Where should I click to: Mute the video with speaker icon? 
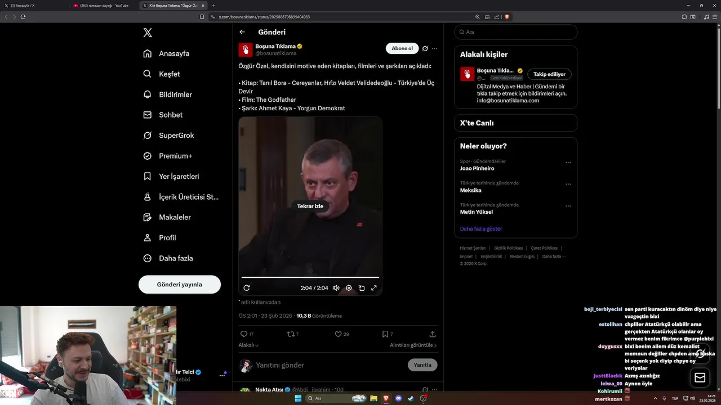336,288
